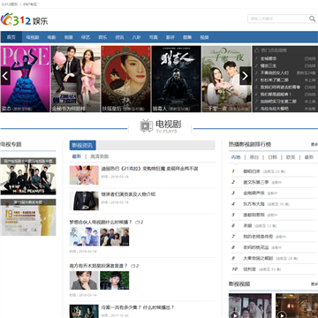Open the 视频 navigation menu item

coord(204,37)
